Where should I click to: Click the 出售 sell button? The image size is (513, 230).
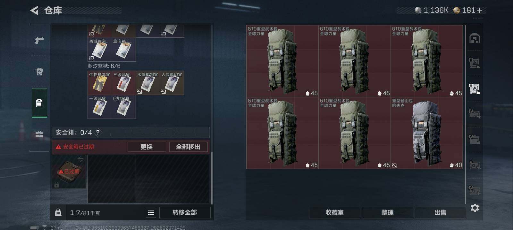[440, 212]
